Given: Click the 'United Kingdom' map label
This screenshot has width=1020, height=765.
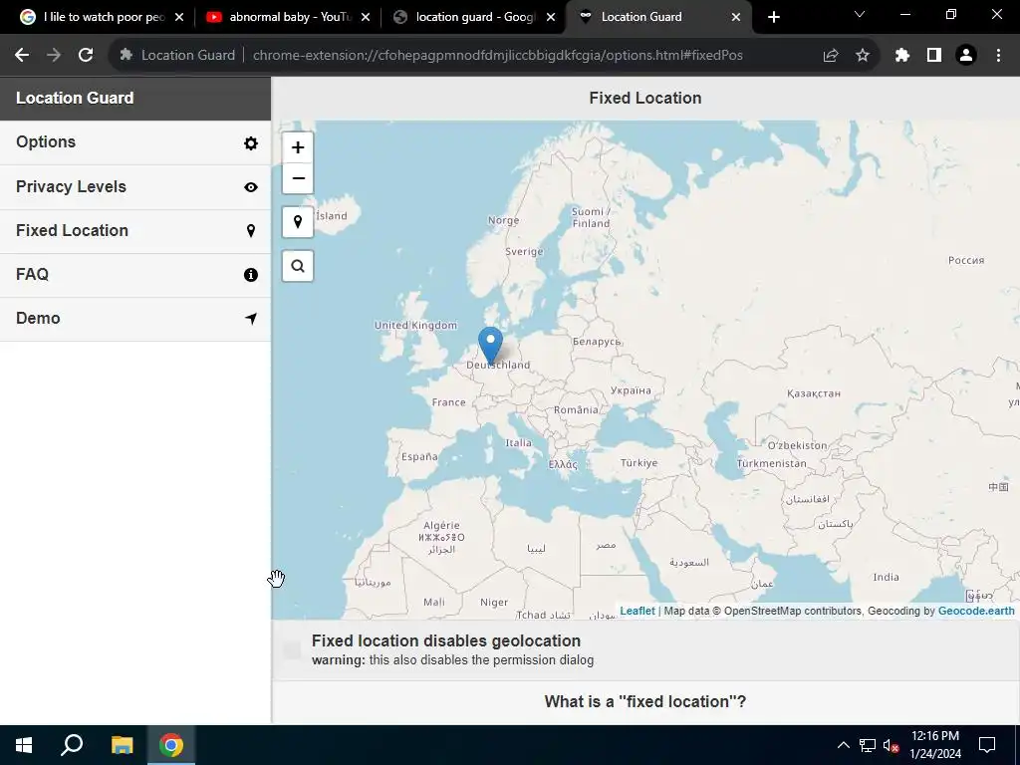Looking at the screenshot, I should coord(415,326).
